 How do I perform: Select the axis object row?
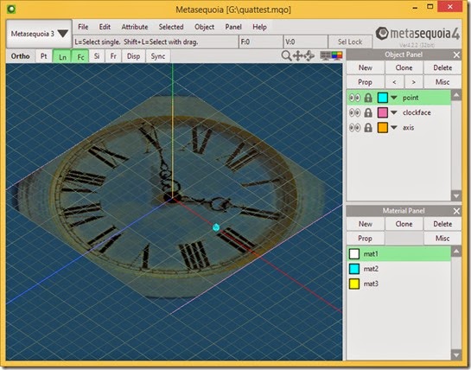coord(399,128)
